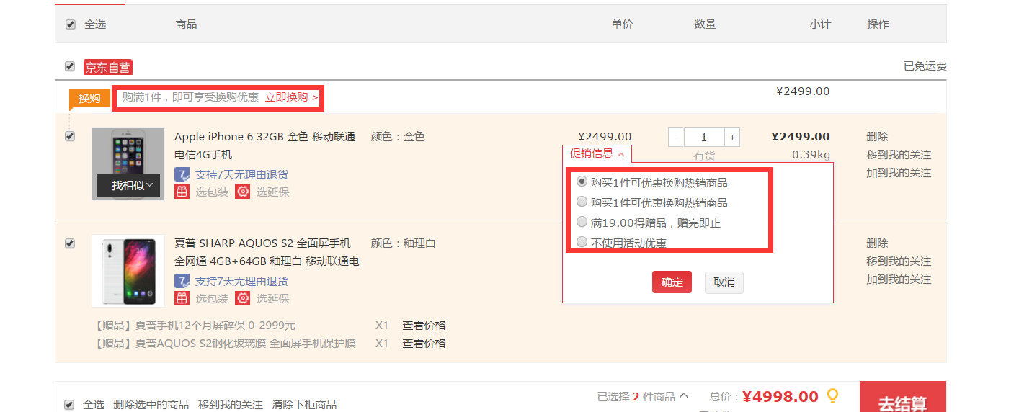Choose the 满19.00得赠品，赠完即止 radio option
The width and height of the screenshot is (1019, 412).
pos(582,222)
